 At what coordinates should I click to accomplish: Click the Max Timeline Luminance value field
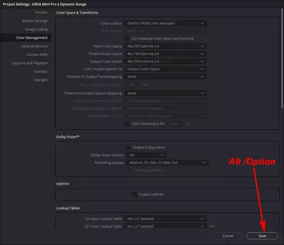(132, 85)
